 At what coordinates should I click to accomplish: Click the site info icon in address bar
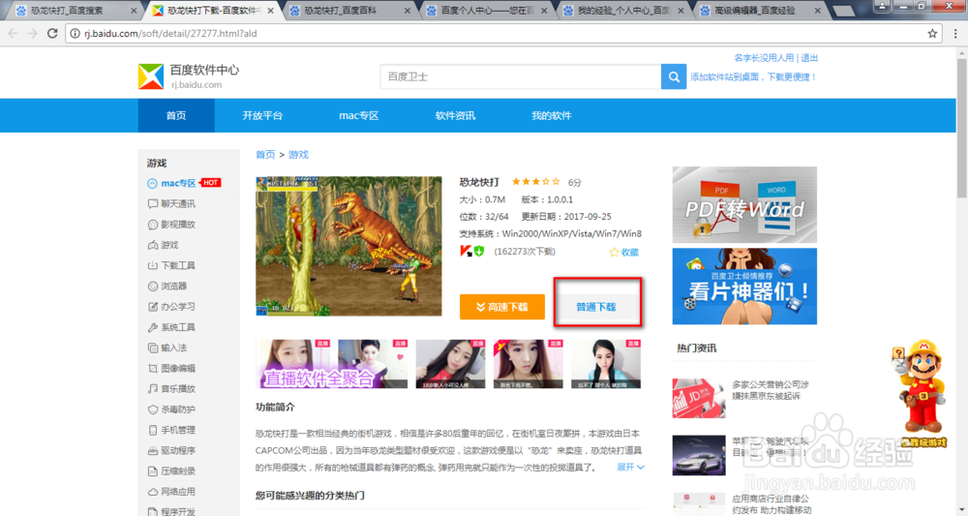point(75,33)
